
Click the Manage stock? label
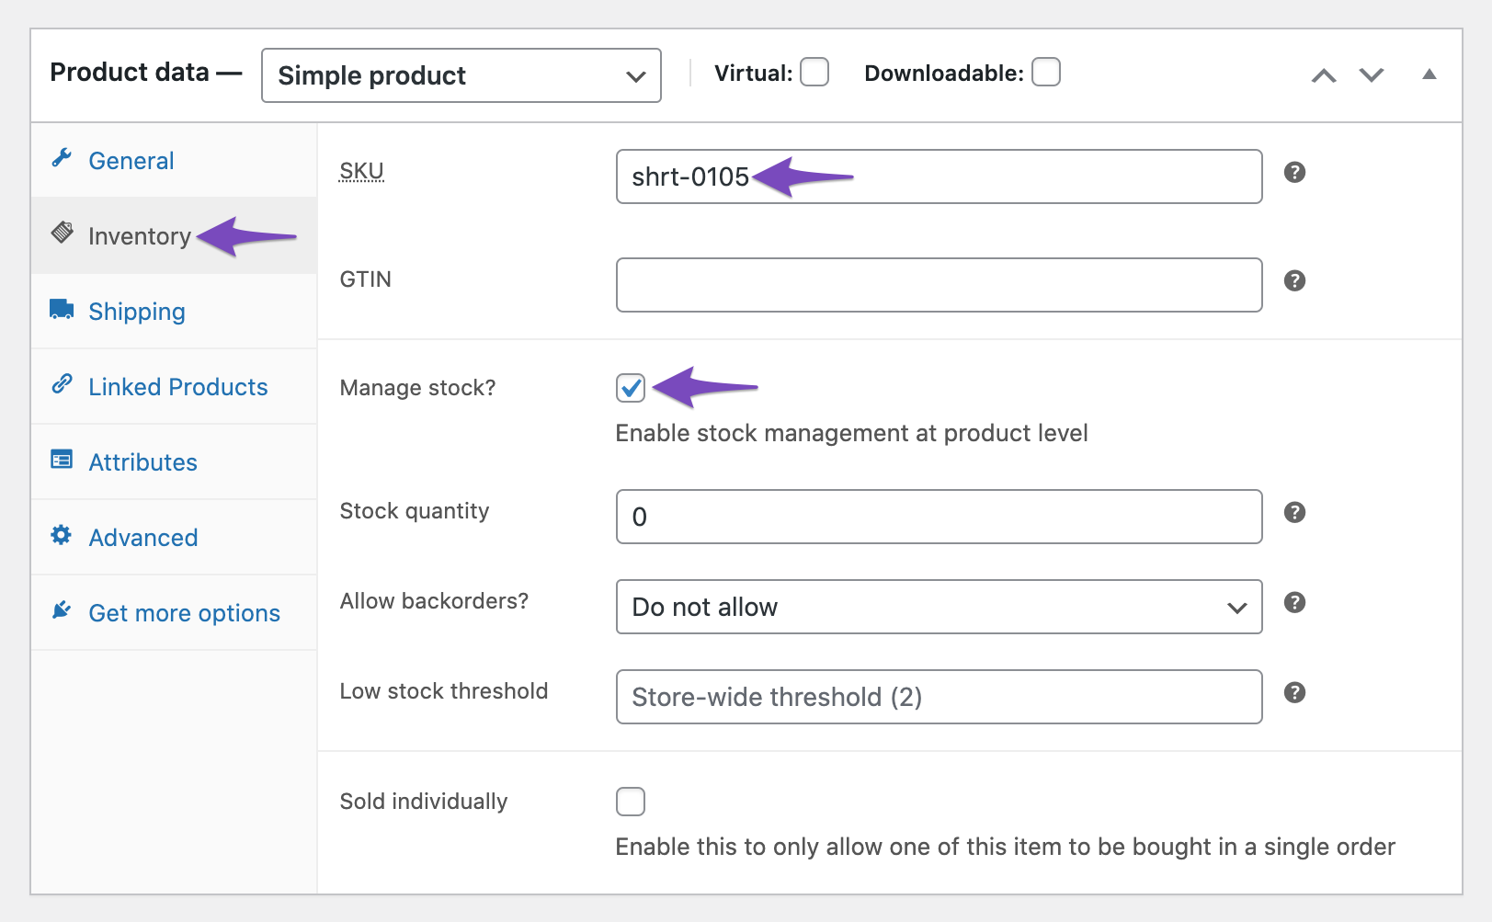tap(417, 388)
